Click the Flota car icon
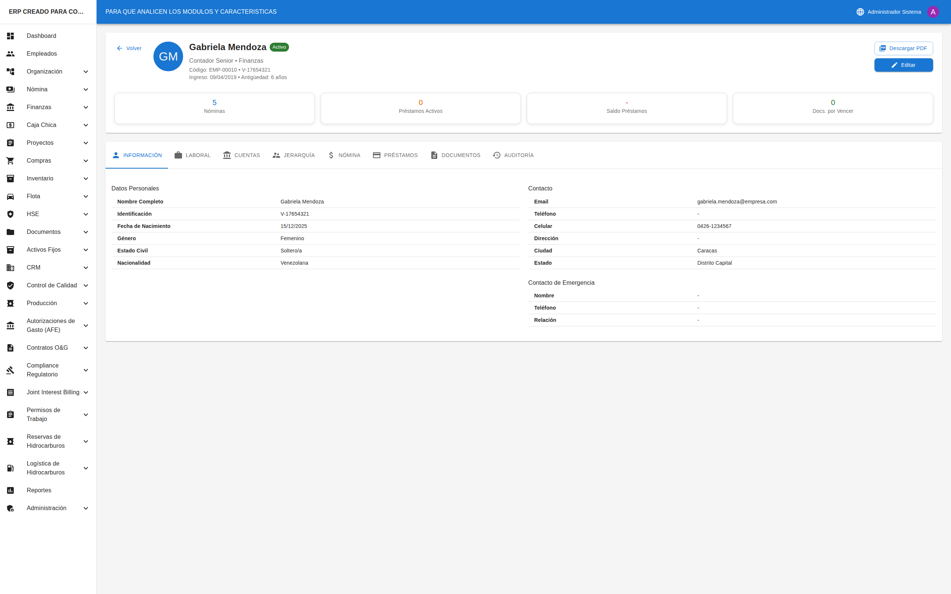951x594 pixels. pyautogui.click(x=11, y=196)
